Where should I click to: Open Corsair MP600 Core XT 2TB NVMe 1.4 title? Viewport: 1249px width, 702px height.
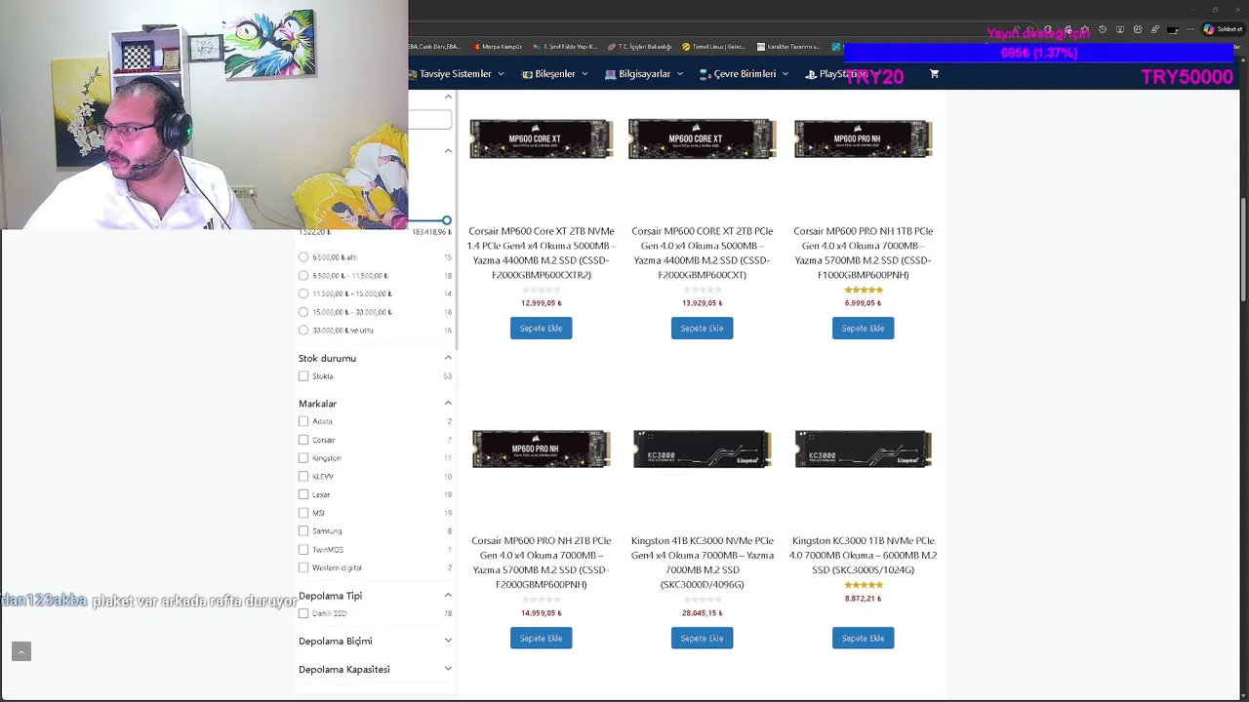[x=541, y=253]
